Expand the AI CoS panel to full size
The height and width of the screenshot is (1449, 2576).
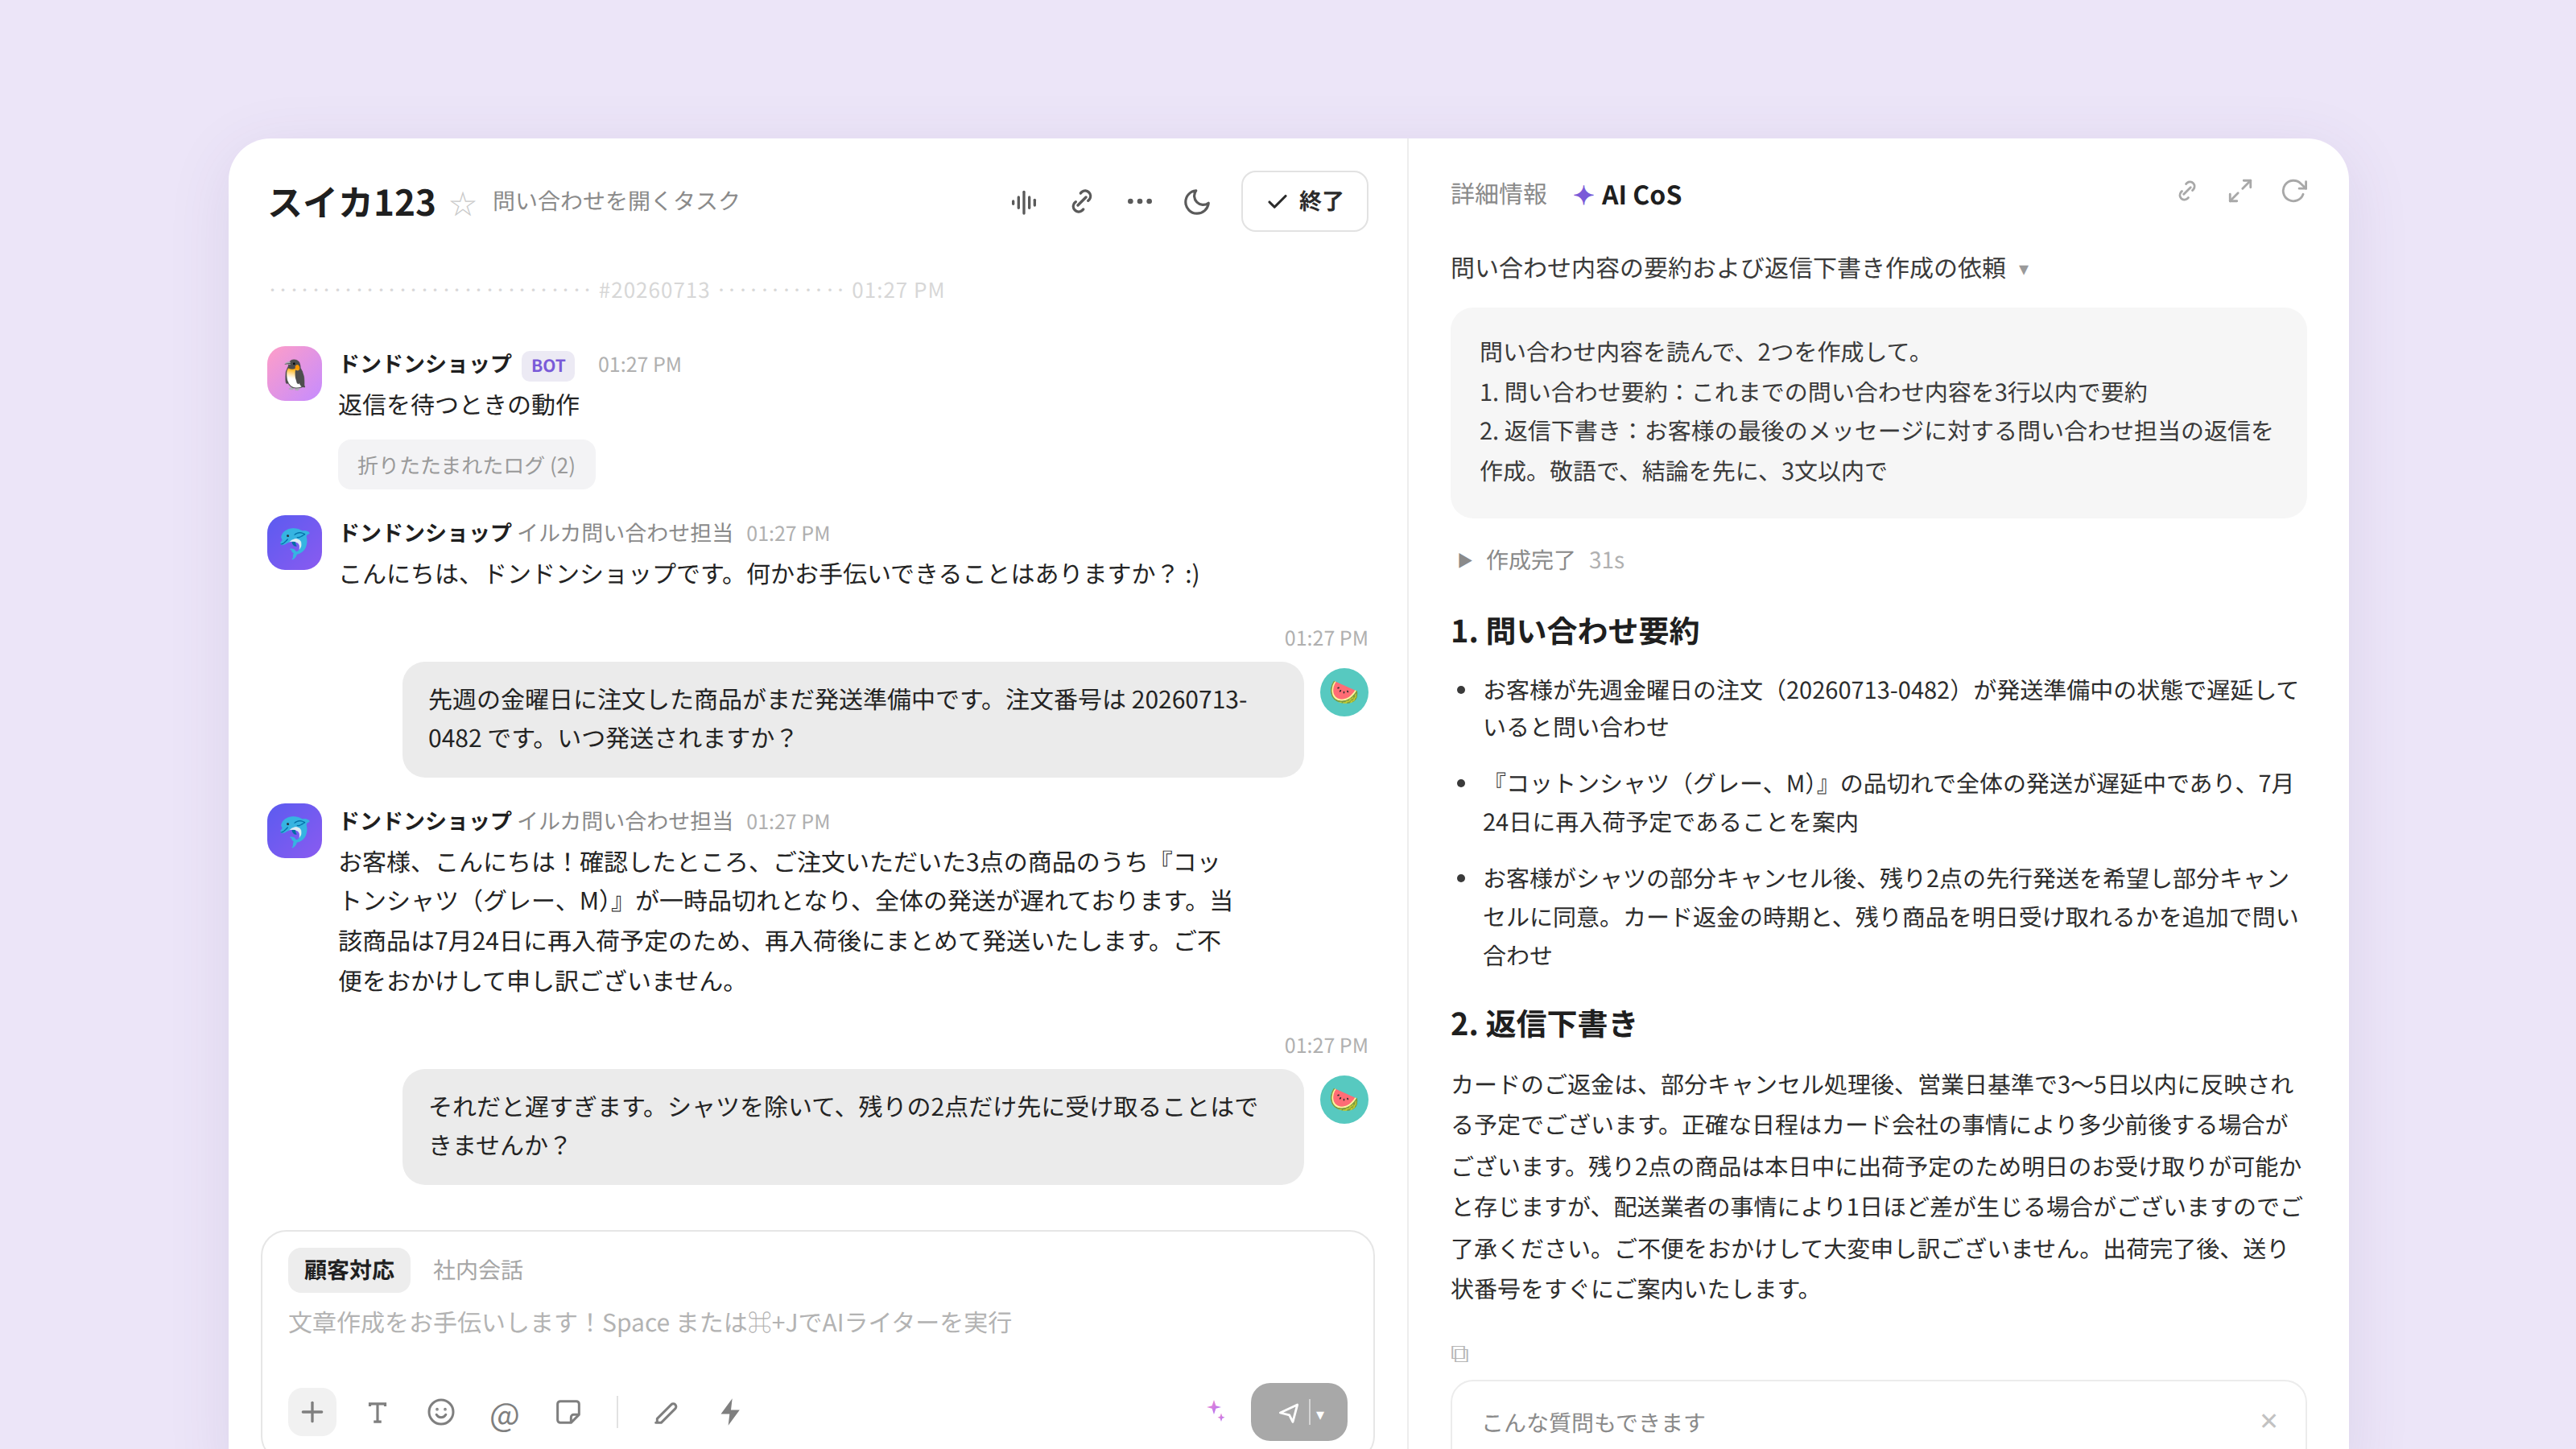click(x=2240, y=191)
